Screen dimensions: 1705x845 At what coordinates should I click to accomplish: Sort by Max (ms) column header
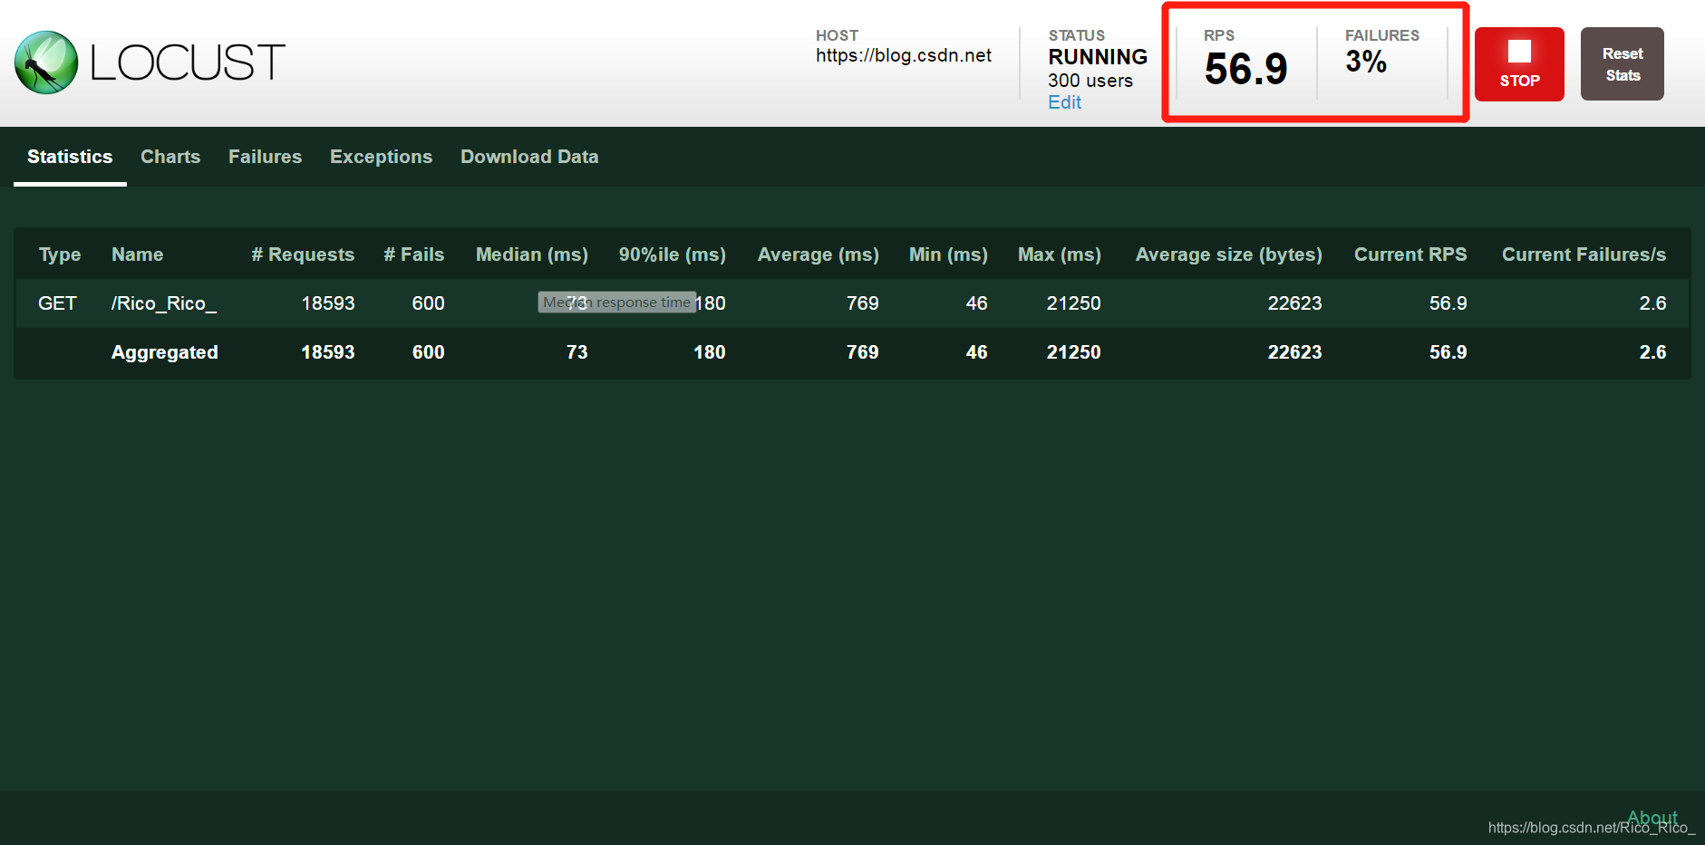pyautogui.click(x=1060, y=254)
